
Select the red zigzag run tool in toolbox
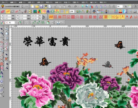pos(2,42)
